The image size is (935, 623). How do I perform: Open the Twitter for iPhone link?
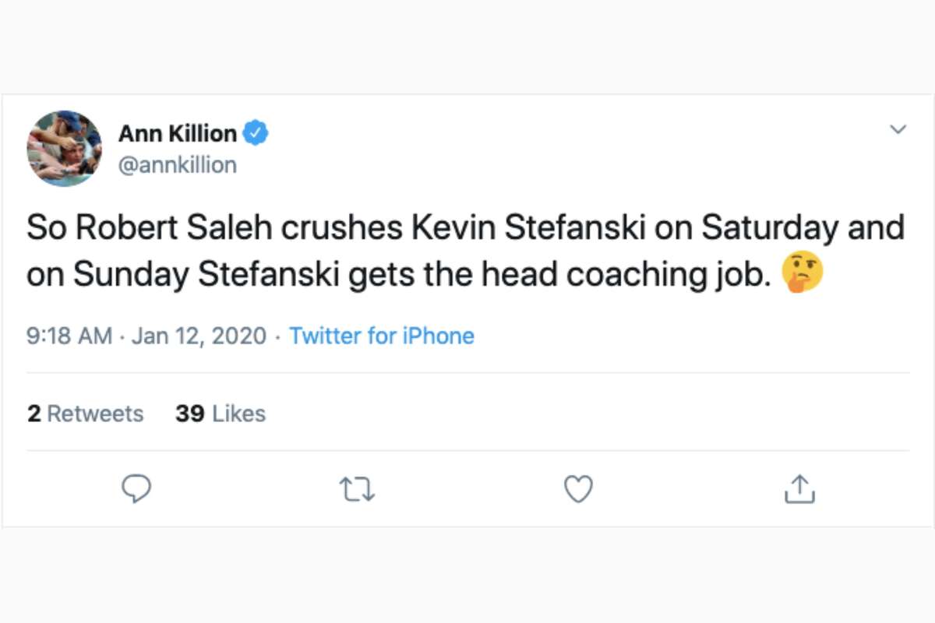(381, 336)
